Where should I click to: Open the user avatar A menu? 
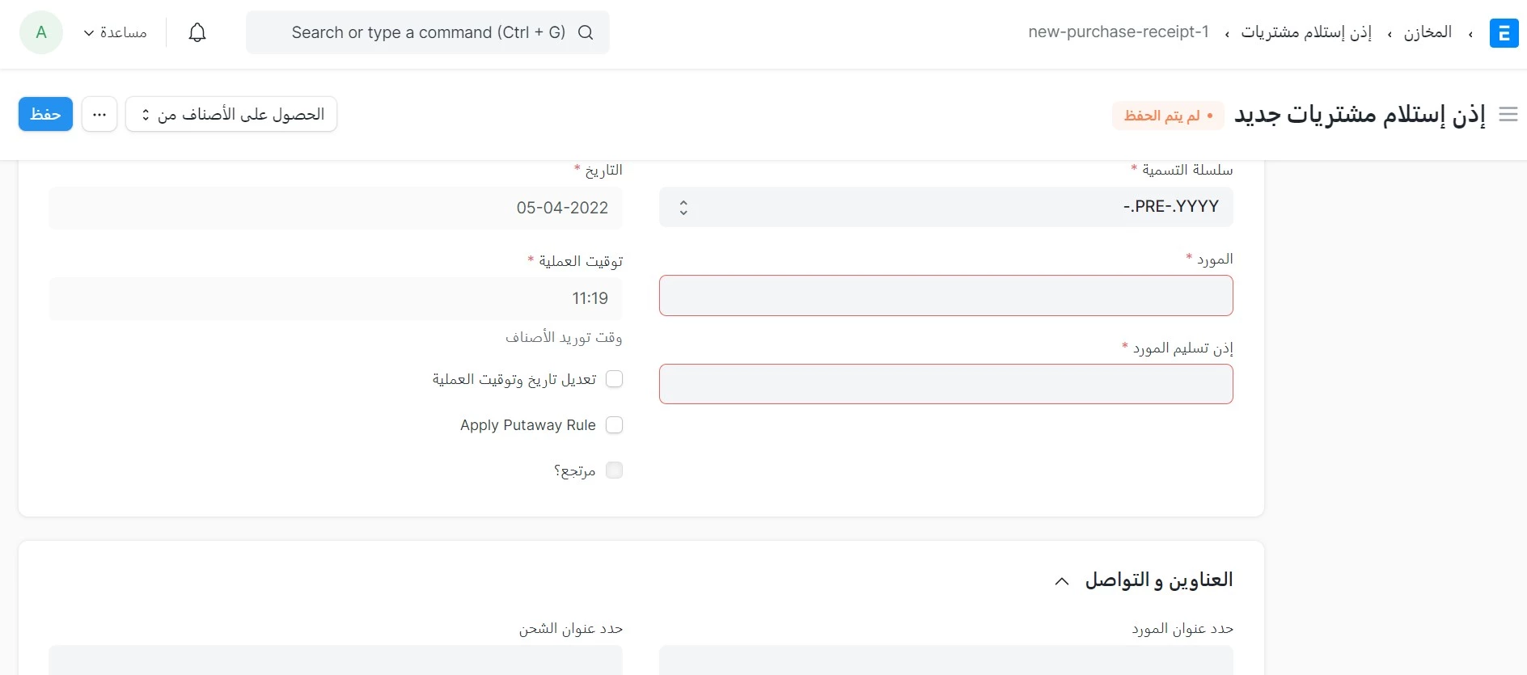point(41,32)
